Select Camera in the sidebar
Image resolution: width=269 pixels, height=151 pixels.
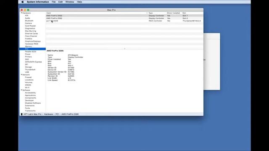click(x=28, y=23)
